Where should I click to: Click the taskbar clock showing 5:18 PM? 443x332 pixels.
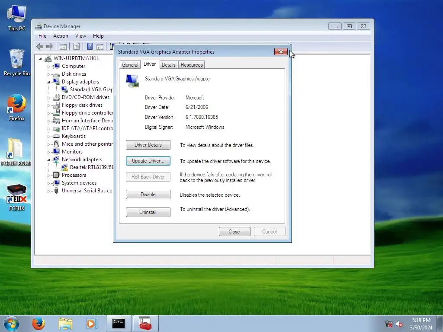[421, 324]
